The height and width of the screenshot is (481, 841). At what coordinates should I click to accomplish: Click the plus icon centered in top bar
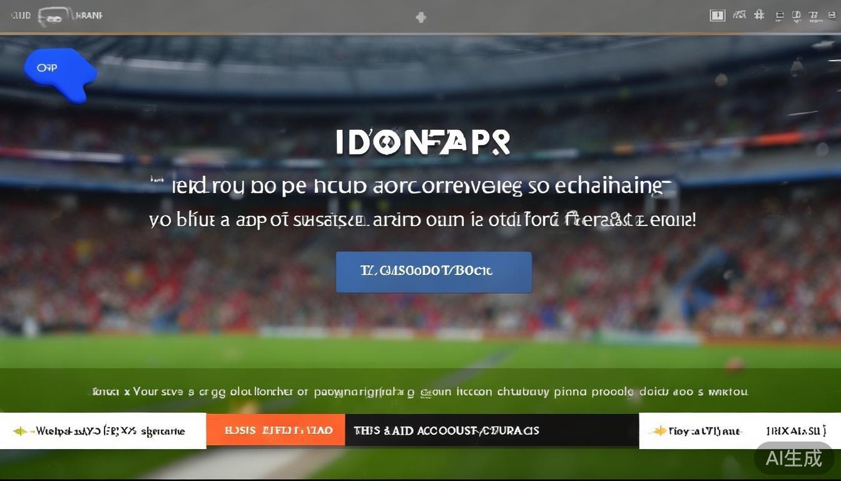tap(421, 18)
